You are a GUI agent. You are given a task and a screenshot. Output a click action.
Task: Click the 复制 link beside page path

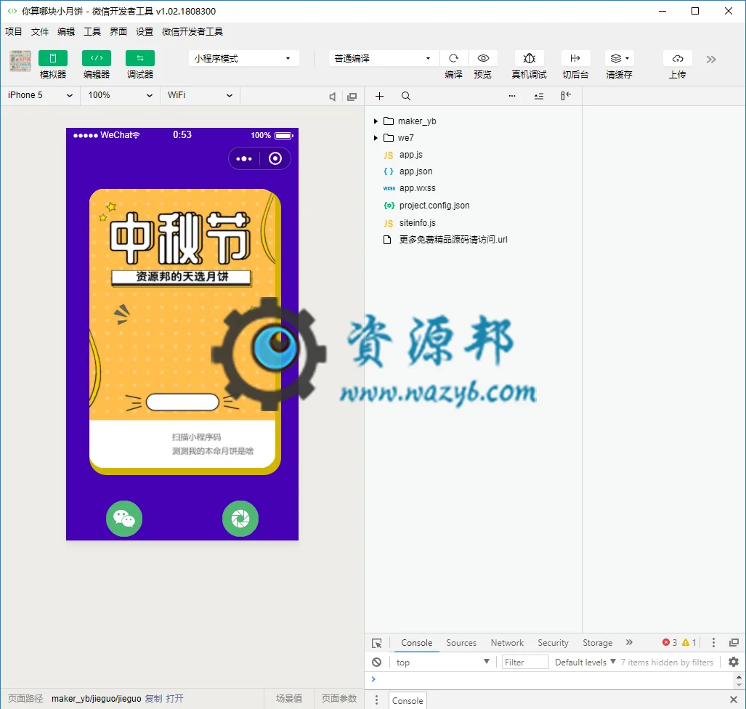click(153, 699)
